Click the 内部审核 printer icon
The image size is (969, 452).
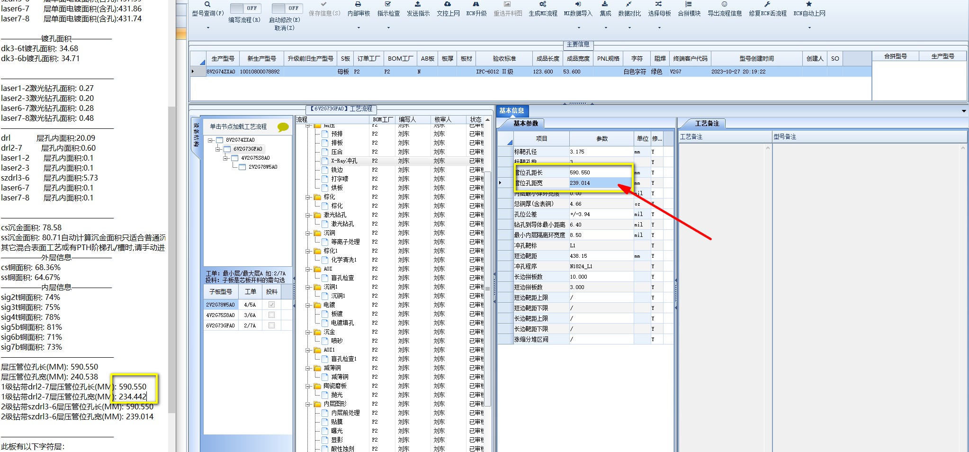(359, 4)
